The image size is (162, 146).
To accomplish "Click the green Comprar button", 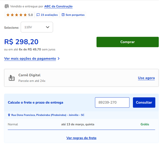I will (128, 42).
